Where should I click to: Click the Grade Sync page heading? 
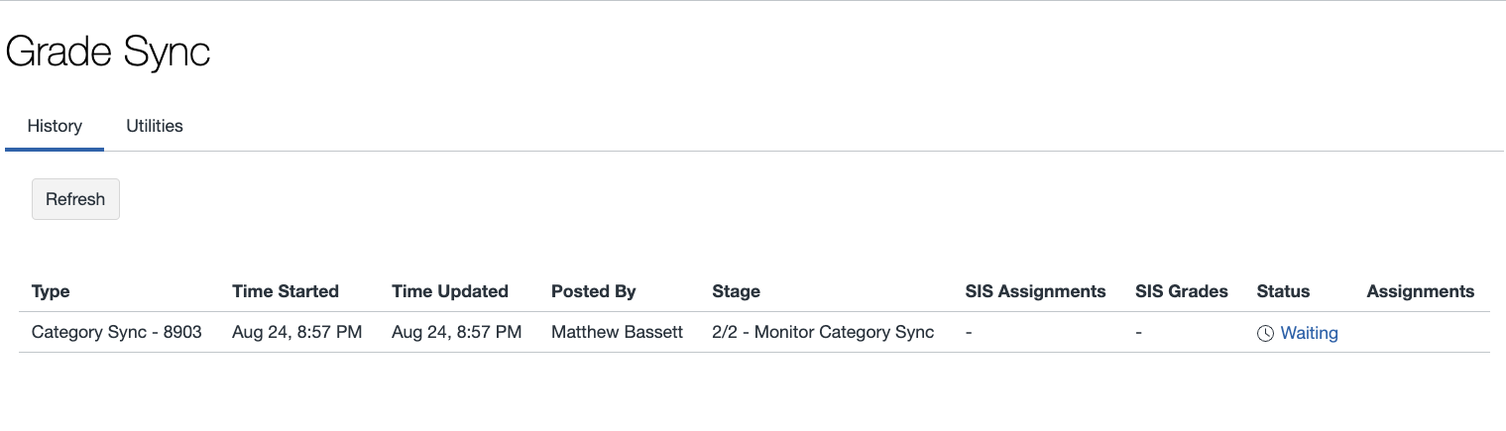pos(108,53)
